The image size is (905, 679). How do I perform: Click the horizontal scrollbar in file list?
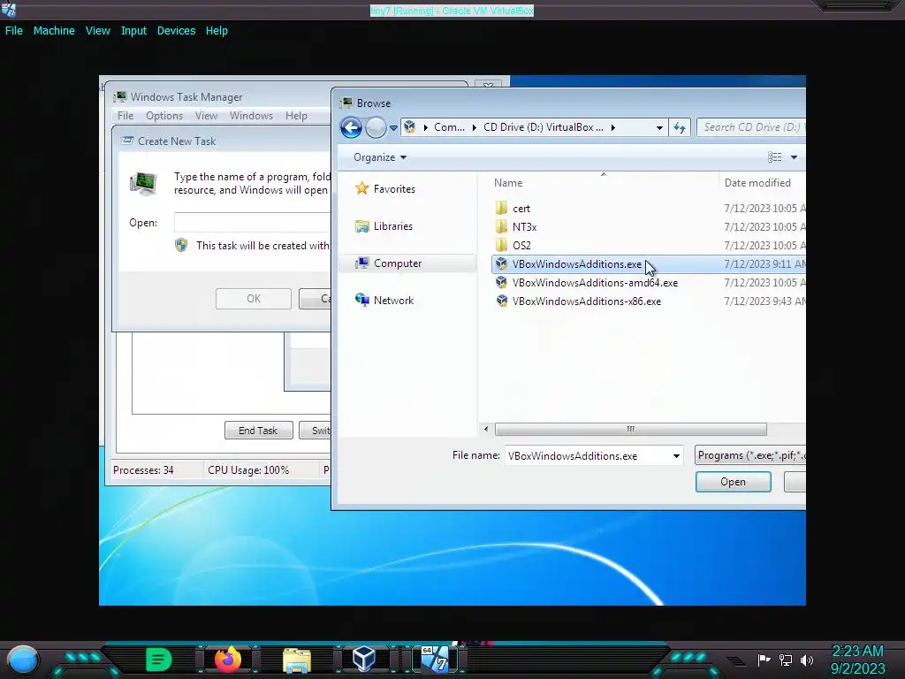pyautogui.click(x=631, y=429)
